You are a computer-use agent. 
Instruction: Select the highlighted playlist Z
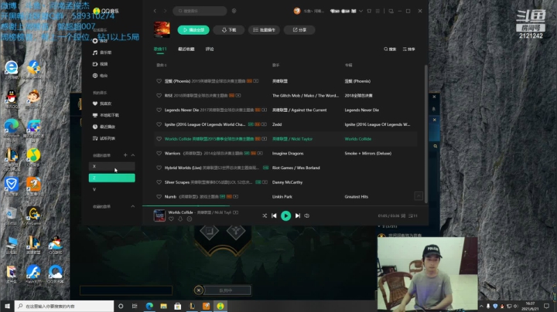coord(111,178)
